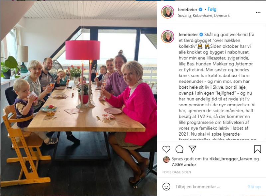View rikke_brogger_larsen profile
Viewport: 266px width, 196px height.
point(231,159)
